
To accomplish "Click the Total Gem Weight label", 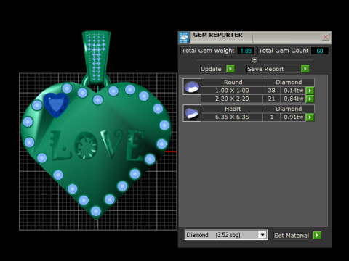I will click(x=208, y=51).
